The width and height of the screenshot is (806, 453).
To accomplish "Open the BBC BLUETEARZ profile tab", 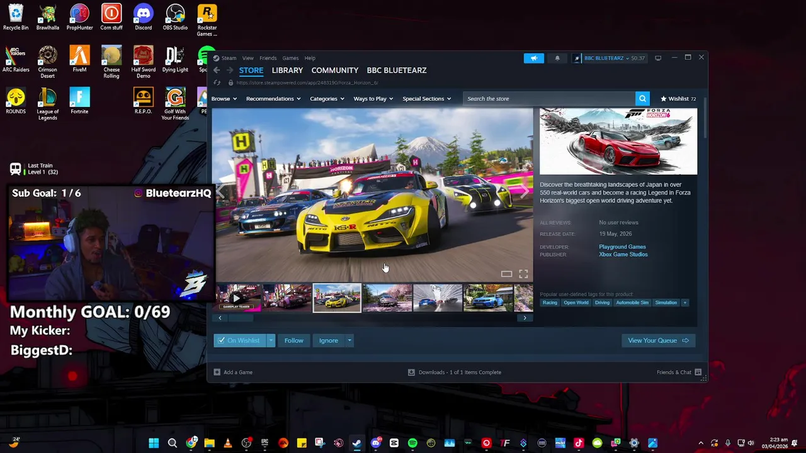I will (x=397, y=70).
